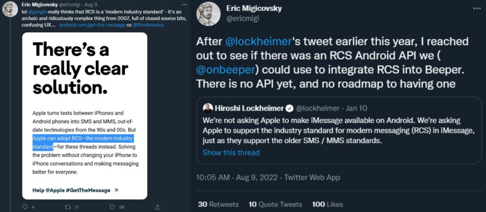The width and height of the screenshot is (486, 212).
Task: Click the share icon below left tweet
Action: tap(157, 207)
